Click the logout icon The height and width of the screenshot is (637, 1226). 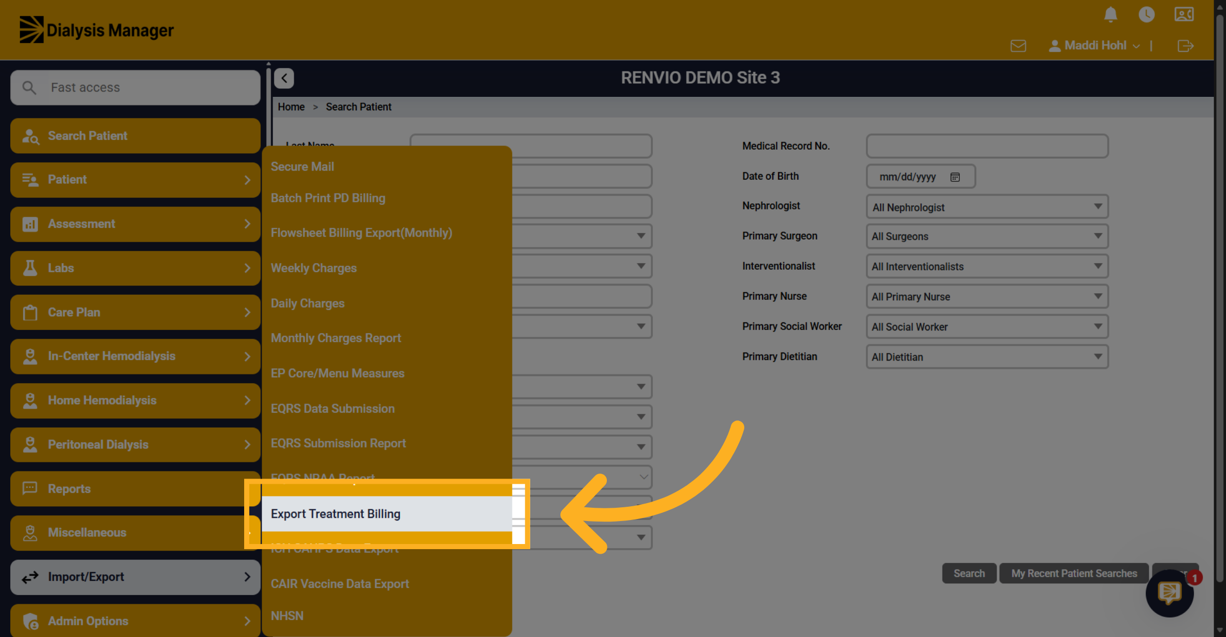pyautogui.click(x=1185, y=46)
